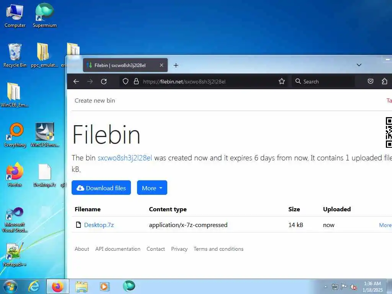Viewport: 392px width, 294px height.
Task: Go back using the browser back arrow
Action: pos(76,81)
